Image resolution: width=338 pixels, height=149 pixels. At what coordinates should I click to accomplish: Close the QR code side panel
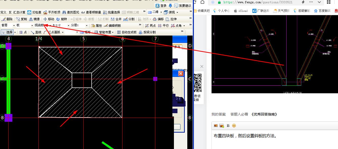click(x=202, y=67)
